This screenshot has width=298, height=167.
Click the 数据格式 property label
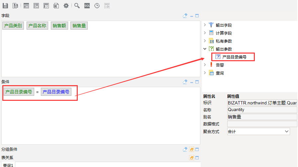click(211, 124)
